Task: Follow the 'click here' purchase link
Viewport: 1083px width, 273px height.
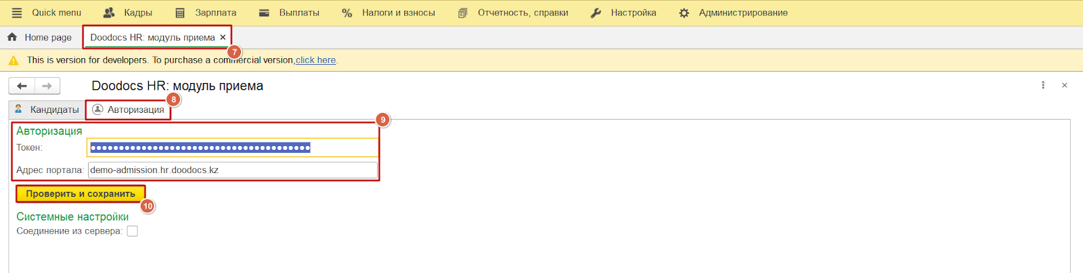Action: (x=315, y=60)
